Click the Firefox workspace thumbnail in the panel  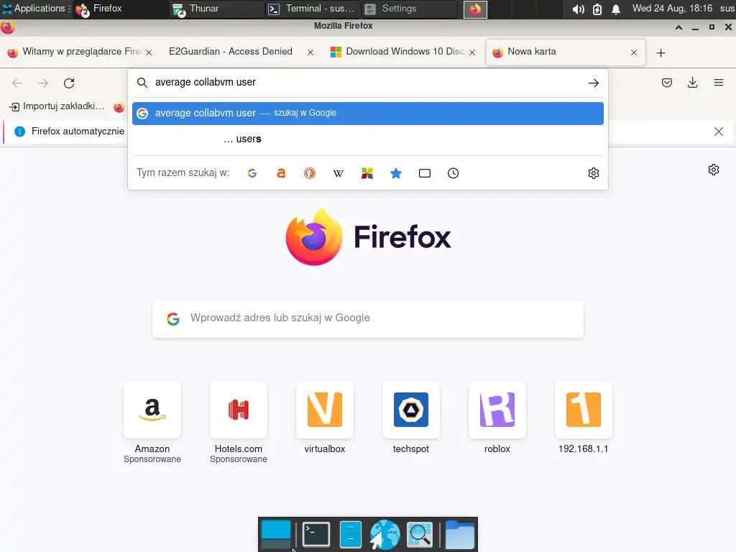(475, 9)
